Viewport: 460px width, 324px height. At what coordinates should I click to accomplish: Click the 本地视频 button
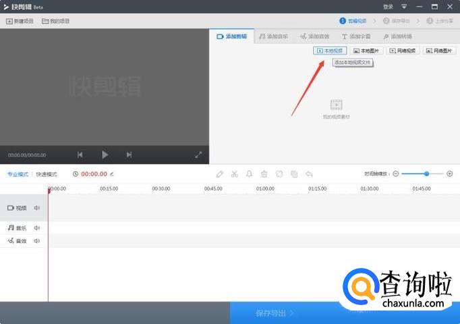click(x=330, y=51)
